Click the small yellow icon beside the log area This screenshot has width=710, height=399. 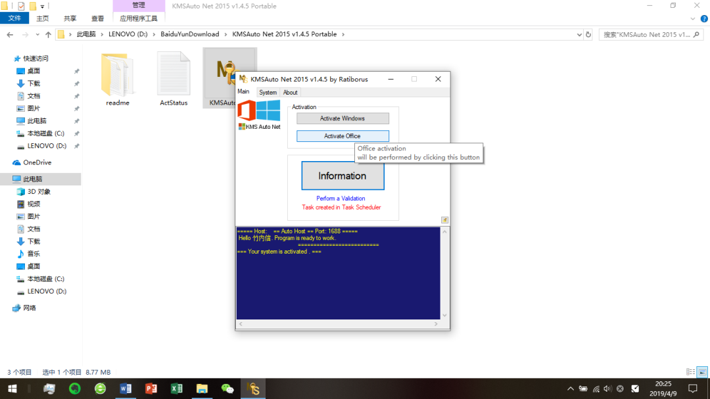444,220
